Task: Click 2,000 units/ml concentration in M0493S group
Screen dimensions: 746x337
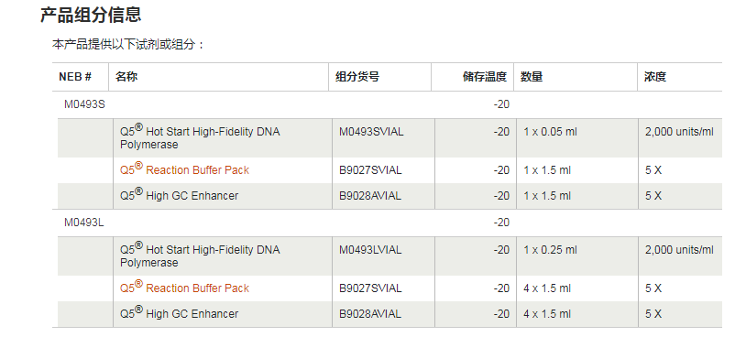Action: click(679, 132)
